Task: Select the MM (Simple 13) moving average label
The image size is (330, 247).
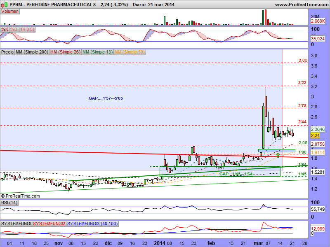Action: [x=97, y=52]
